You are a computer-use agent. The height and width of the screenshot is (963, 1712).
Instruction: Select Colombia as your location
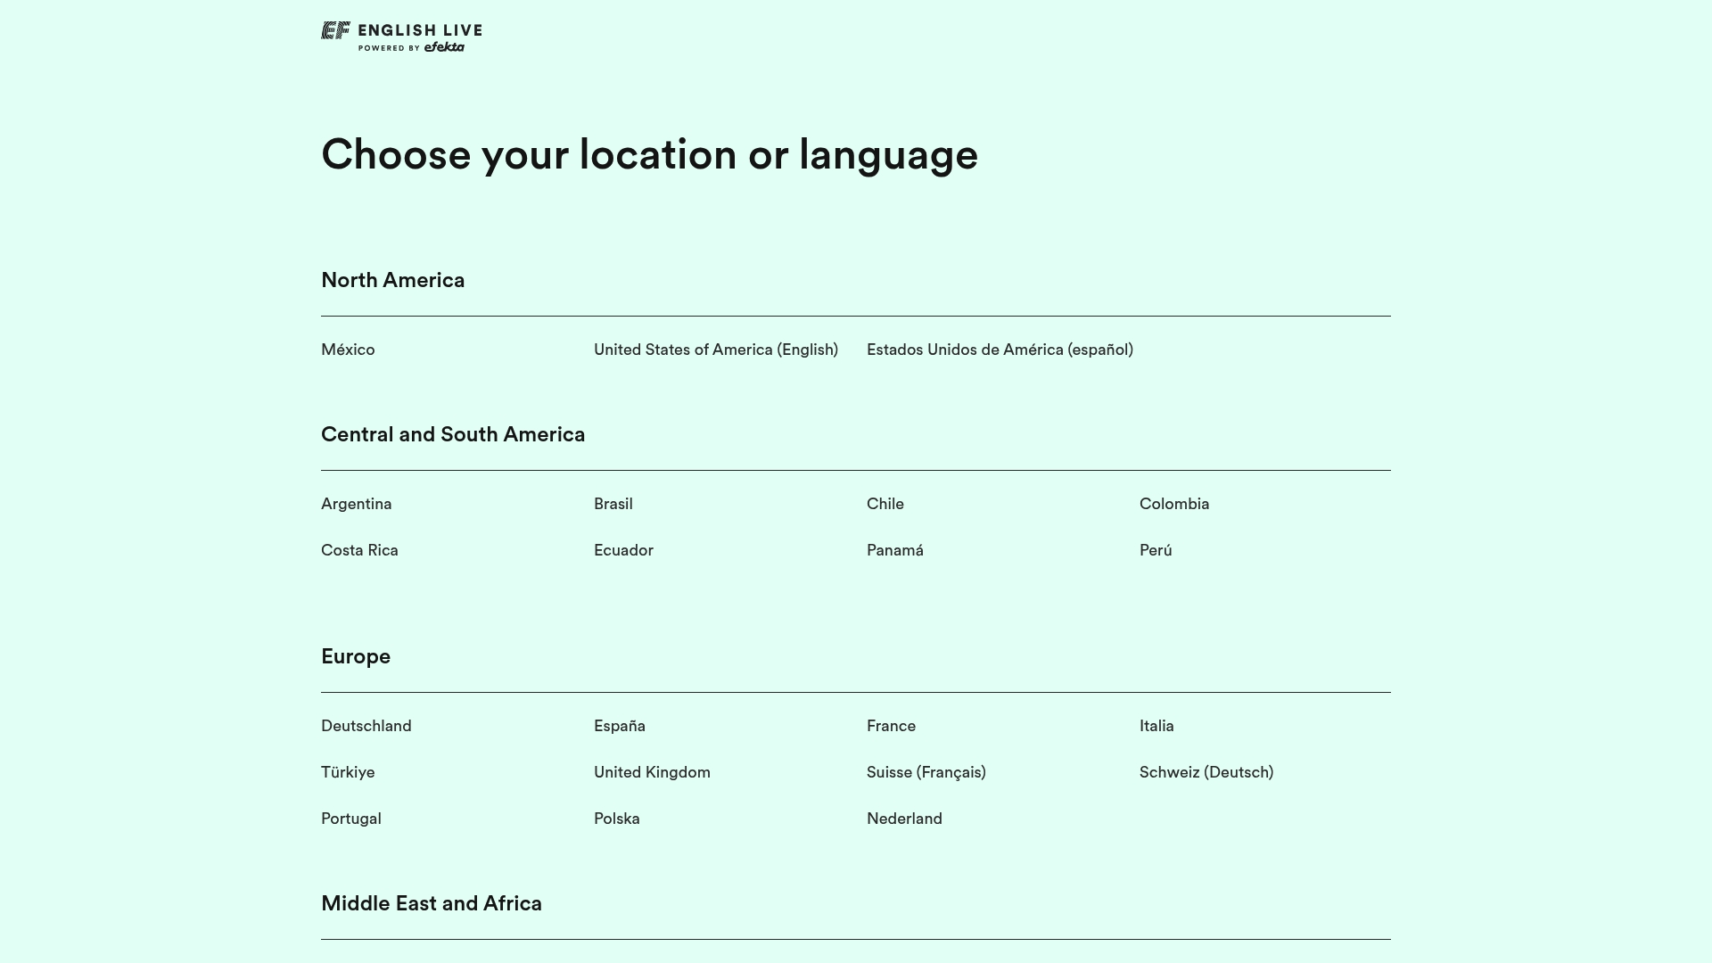coord(1173,504)
